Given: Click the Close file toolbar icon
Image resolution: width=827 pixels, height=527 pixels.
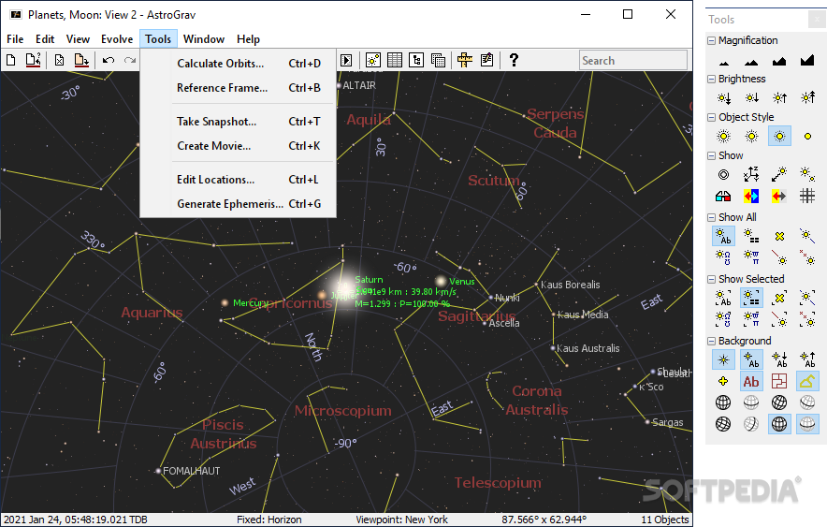Looking at the screenshot, I should click(x=59, y=60).
